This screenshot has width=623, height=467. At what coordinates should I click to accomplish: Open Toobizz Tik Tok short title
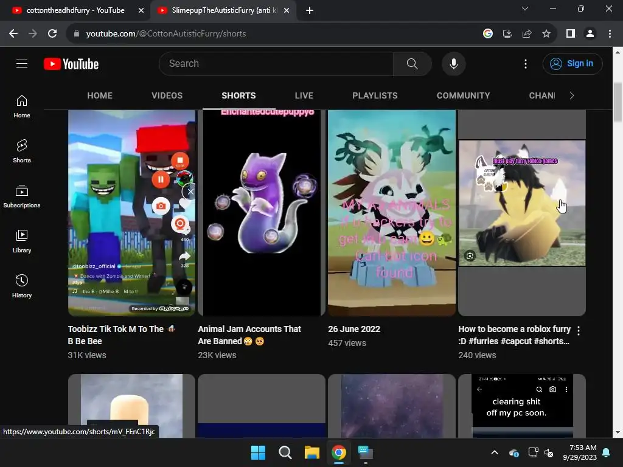pyautogui.click(x=121, y=335)
